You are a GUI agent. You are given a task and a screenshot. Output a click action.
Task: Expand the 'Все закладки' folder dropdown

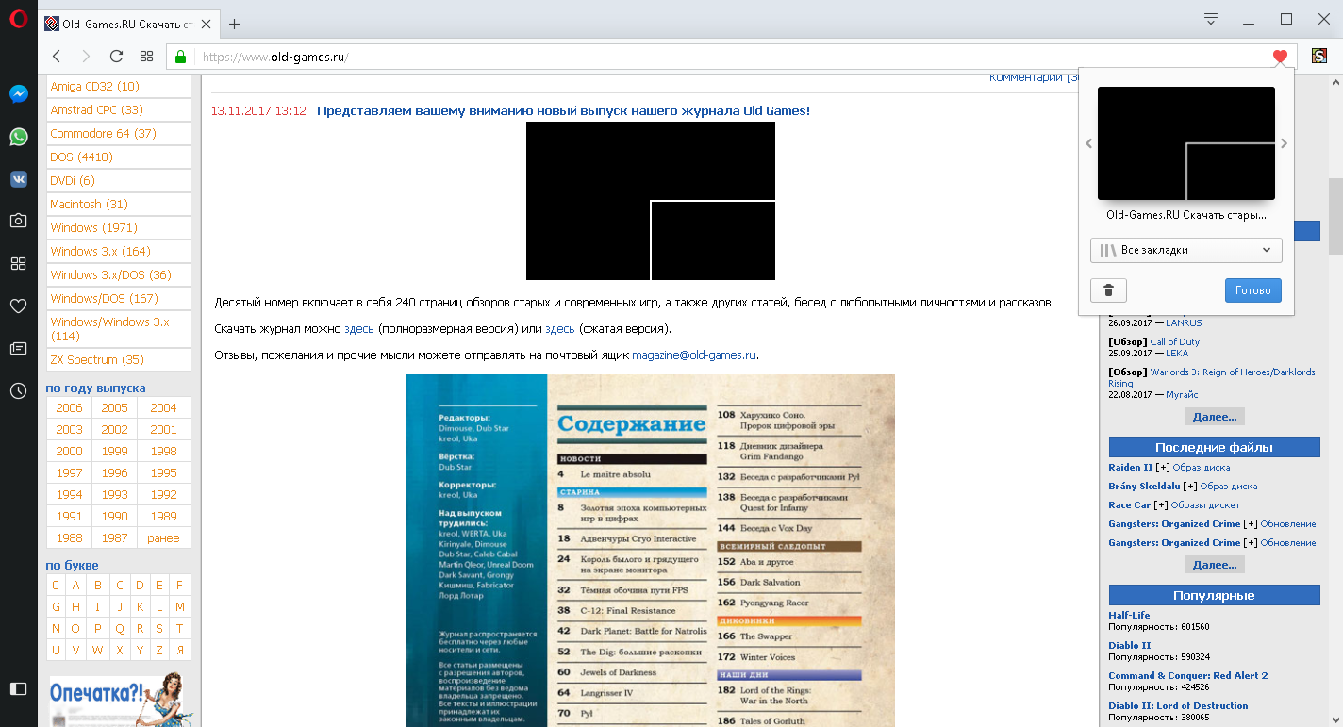1186,250
